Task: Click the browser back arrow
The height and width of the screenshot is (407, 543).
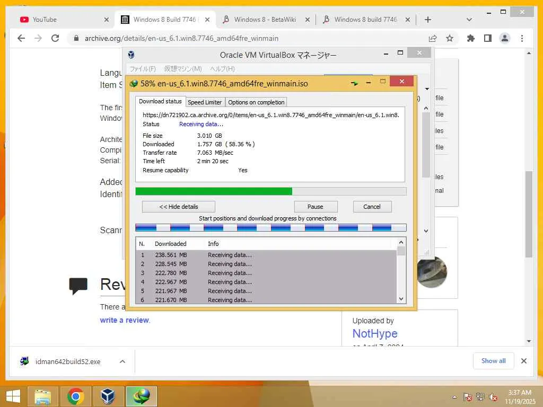Action: tap(21, 38)
